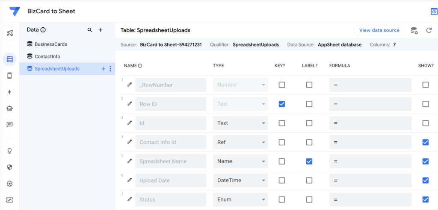Add new data with plus icon

[101, 30]
